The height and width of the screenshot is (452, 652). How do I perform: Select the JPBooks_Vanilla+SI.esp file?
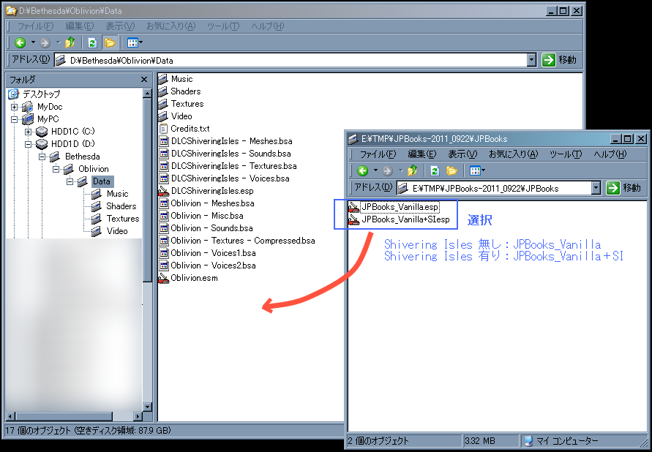click(x=405, y=219)
